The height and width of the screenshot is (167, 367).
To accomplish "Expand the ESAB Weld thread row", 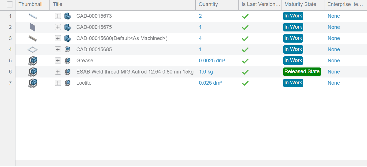I will (58, 72).
